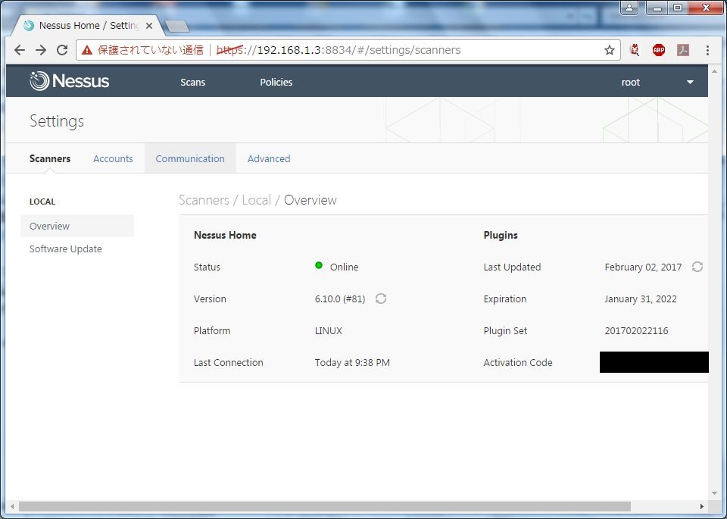Click the Activation Code label
Screen dimensions: 727x519
tap(518, 363)
